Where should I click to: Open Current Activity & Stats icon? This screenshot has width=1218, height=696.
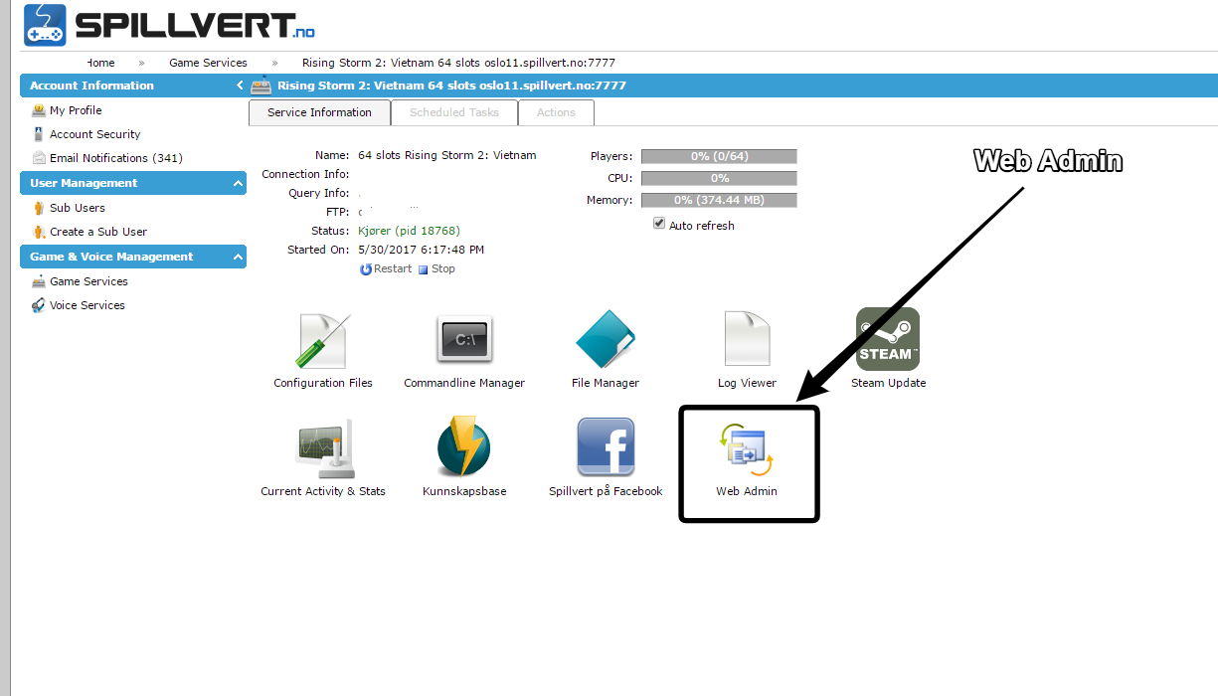click(323, 448)
